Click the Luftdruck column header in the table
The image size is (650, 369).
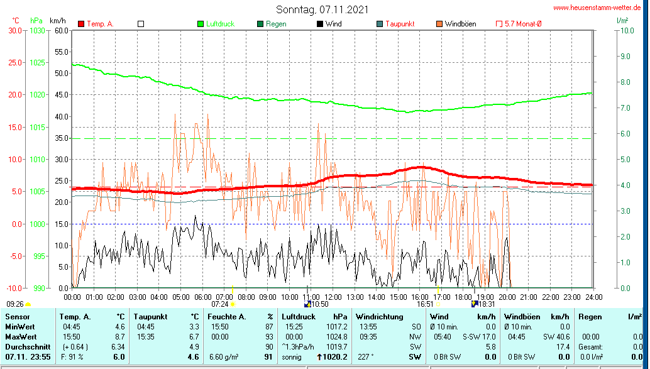coord(299,317)
